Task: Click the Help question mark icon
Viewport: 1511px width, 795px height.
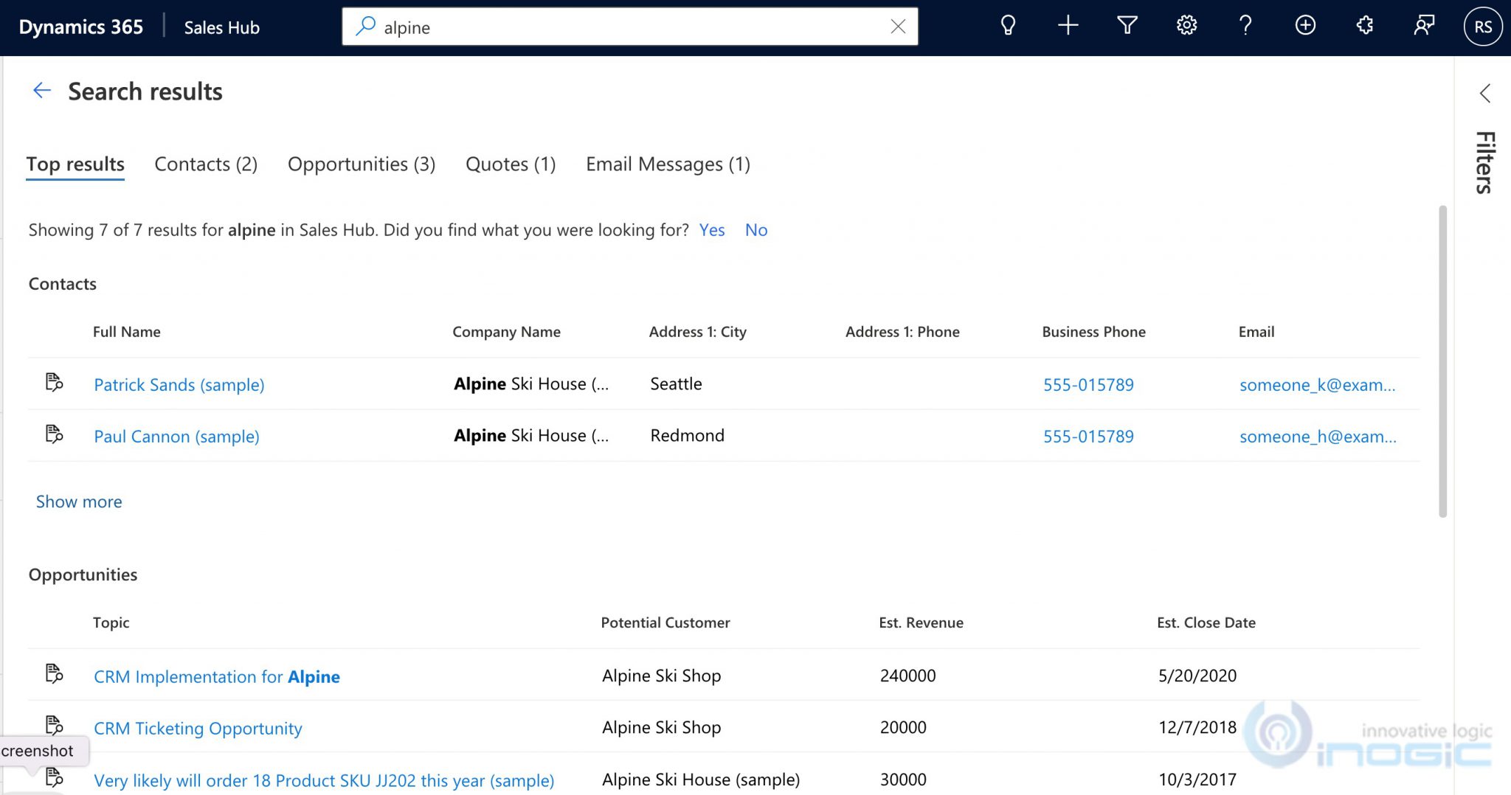Action: [x=1245, y=25]
